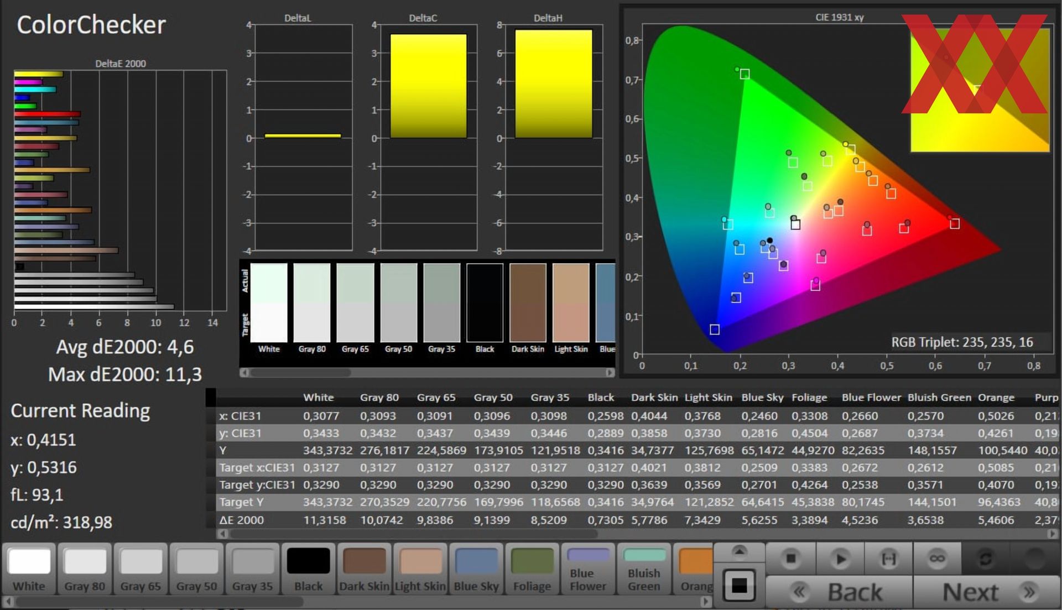
Task: Click the stop measurement button
Action: click(x=791, y=559)
